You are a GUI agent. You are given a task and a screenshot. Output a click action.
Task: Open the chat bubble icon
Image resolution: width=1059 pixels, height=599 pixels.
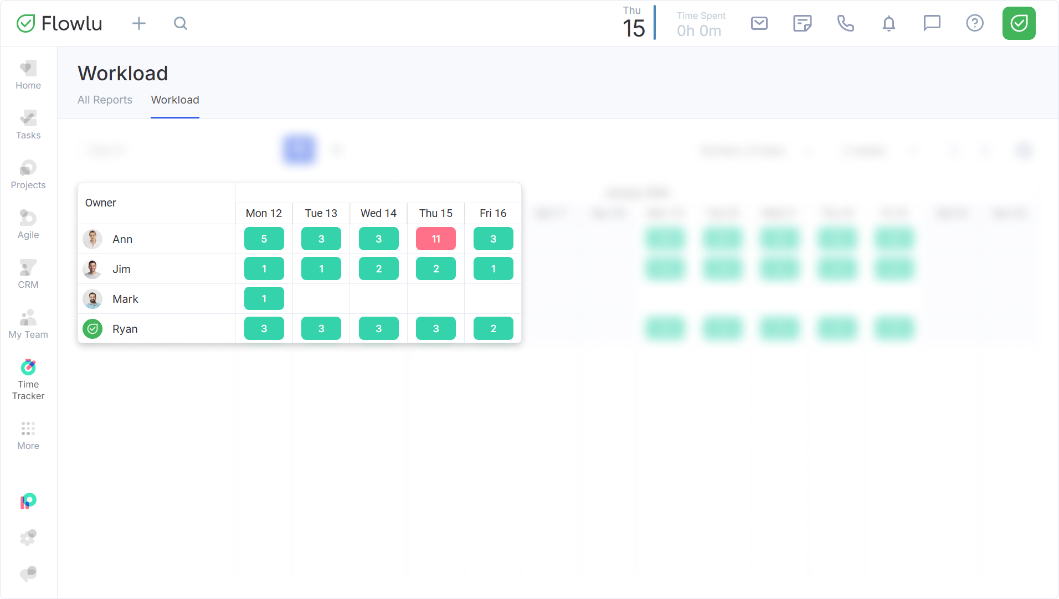click(x=932, y=23)
